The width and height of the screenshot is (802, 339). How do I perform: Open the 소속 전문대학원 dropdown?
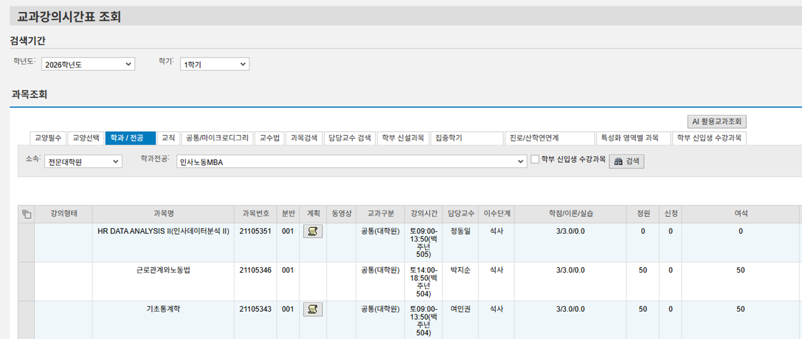coord(83,161)
